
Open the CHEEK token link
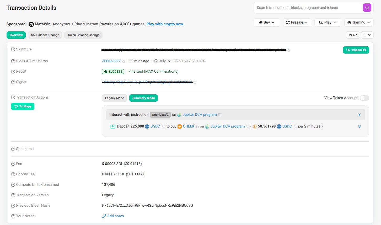189,126
